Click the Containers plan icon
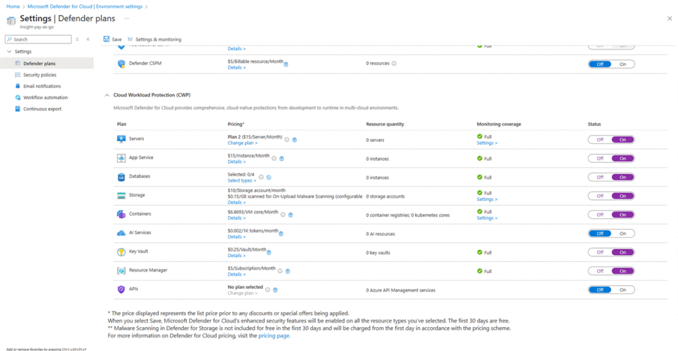 (x=121, y=214)
